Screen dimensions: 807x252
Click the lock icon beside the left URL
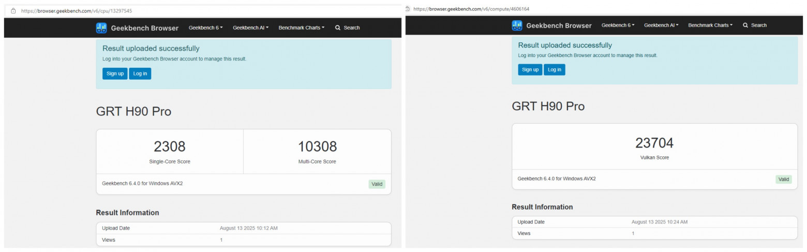pos(13,11)
